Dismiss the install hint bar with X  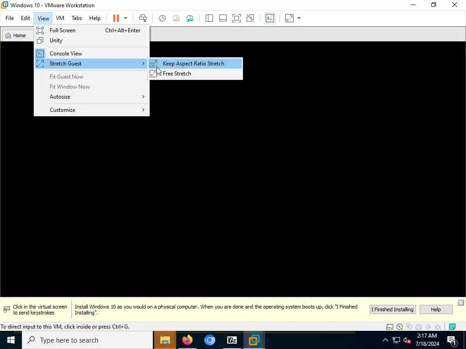tap(461, 302)
